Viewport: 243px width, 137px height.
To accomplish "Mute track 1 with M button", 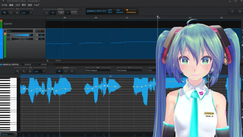I will (x=37, y=31).
